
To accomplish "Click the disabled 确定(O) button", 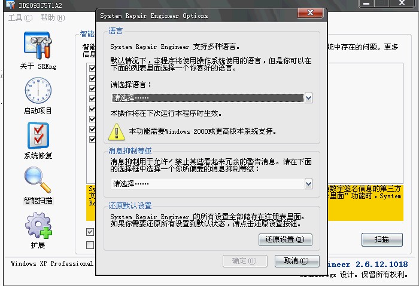I will click(245, 261).
